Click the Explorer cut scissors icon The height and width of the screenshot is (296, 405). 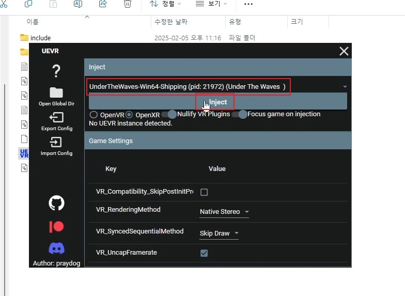4,4
